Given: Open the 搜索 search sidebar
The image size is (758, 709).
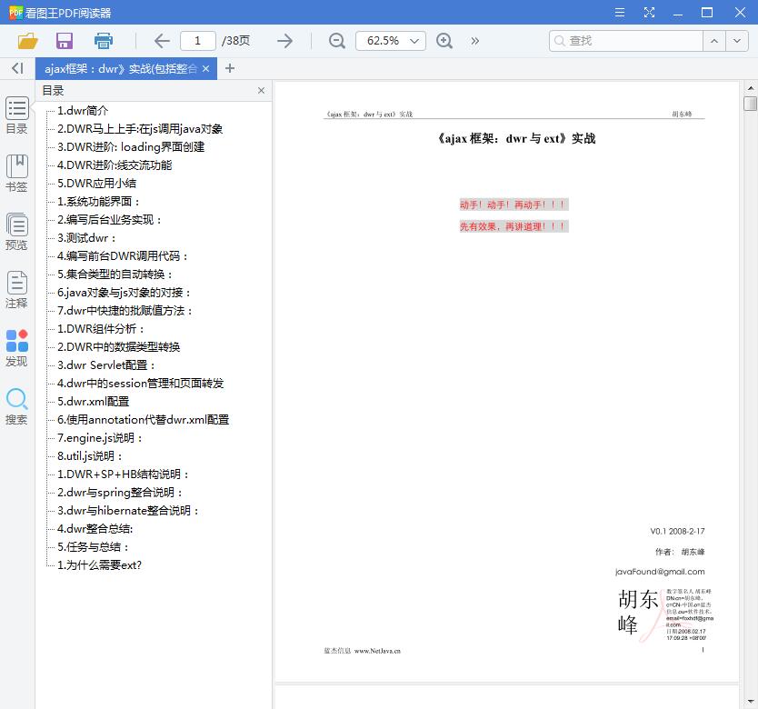Looking at the screenshot, I should coord(17,406).
